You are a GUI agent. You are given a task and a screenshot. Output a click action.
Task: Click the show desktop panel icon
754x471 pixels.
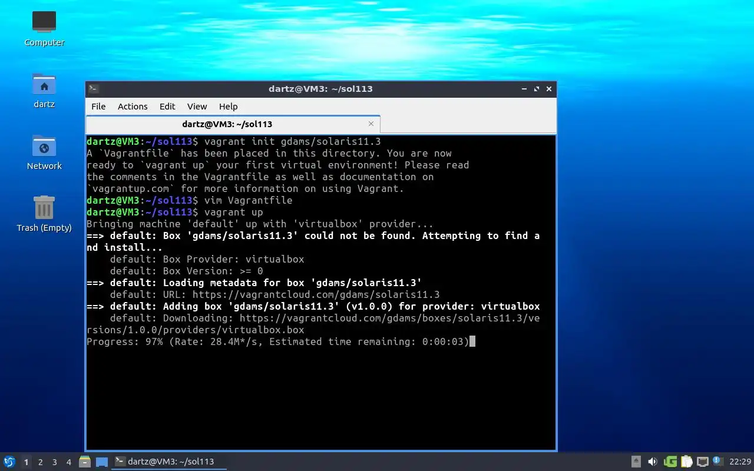[x=102, y=462]
